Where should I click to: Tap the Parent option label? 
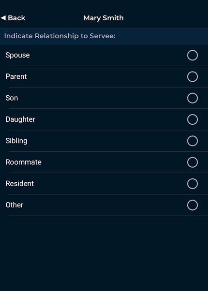pos(16,76)
